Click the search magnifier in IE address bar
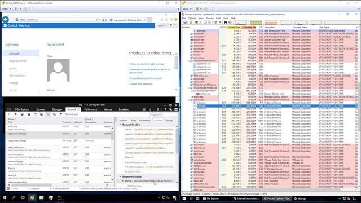The width and height of the screenshot is (361, 203). (97, 20)
